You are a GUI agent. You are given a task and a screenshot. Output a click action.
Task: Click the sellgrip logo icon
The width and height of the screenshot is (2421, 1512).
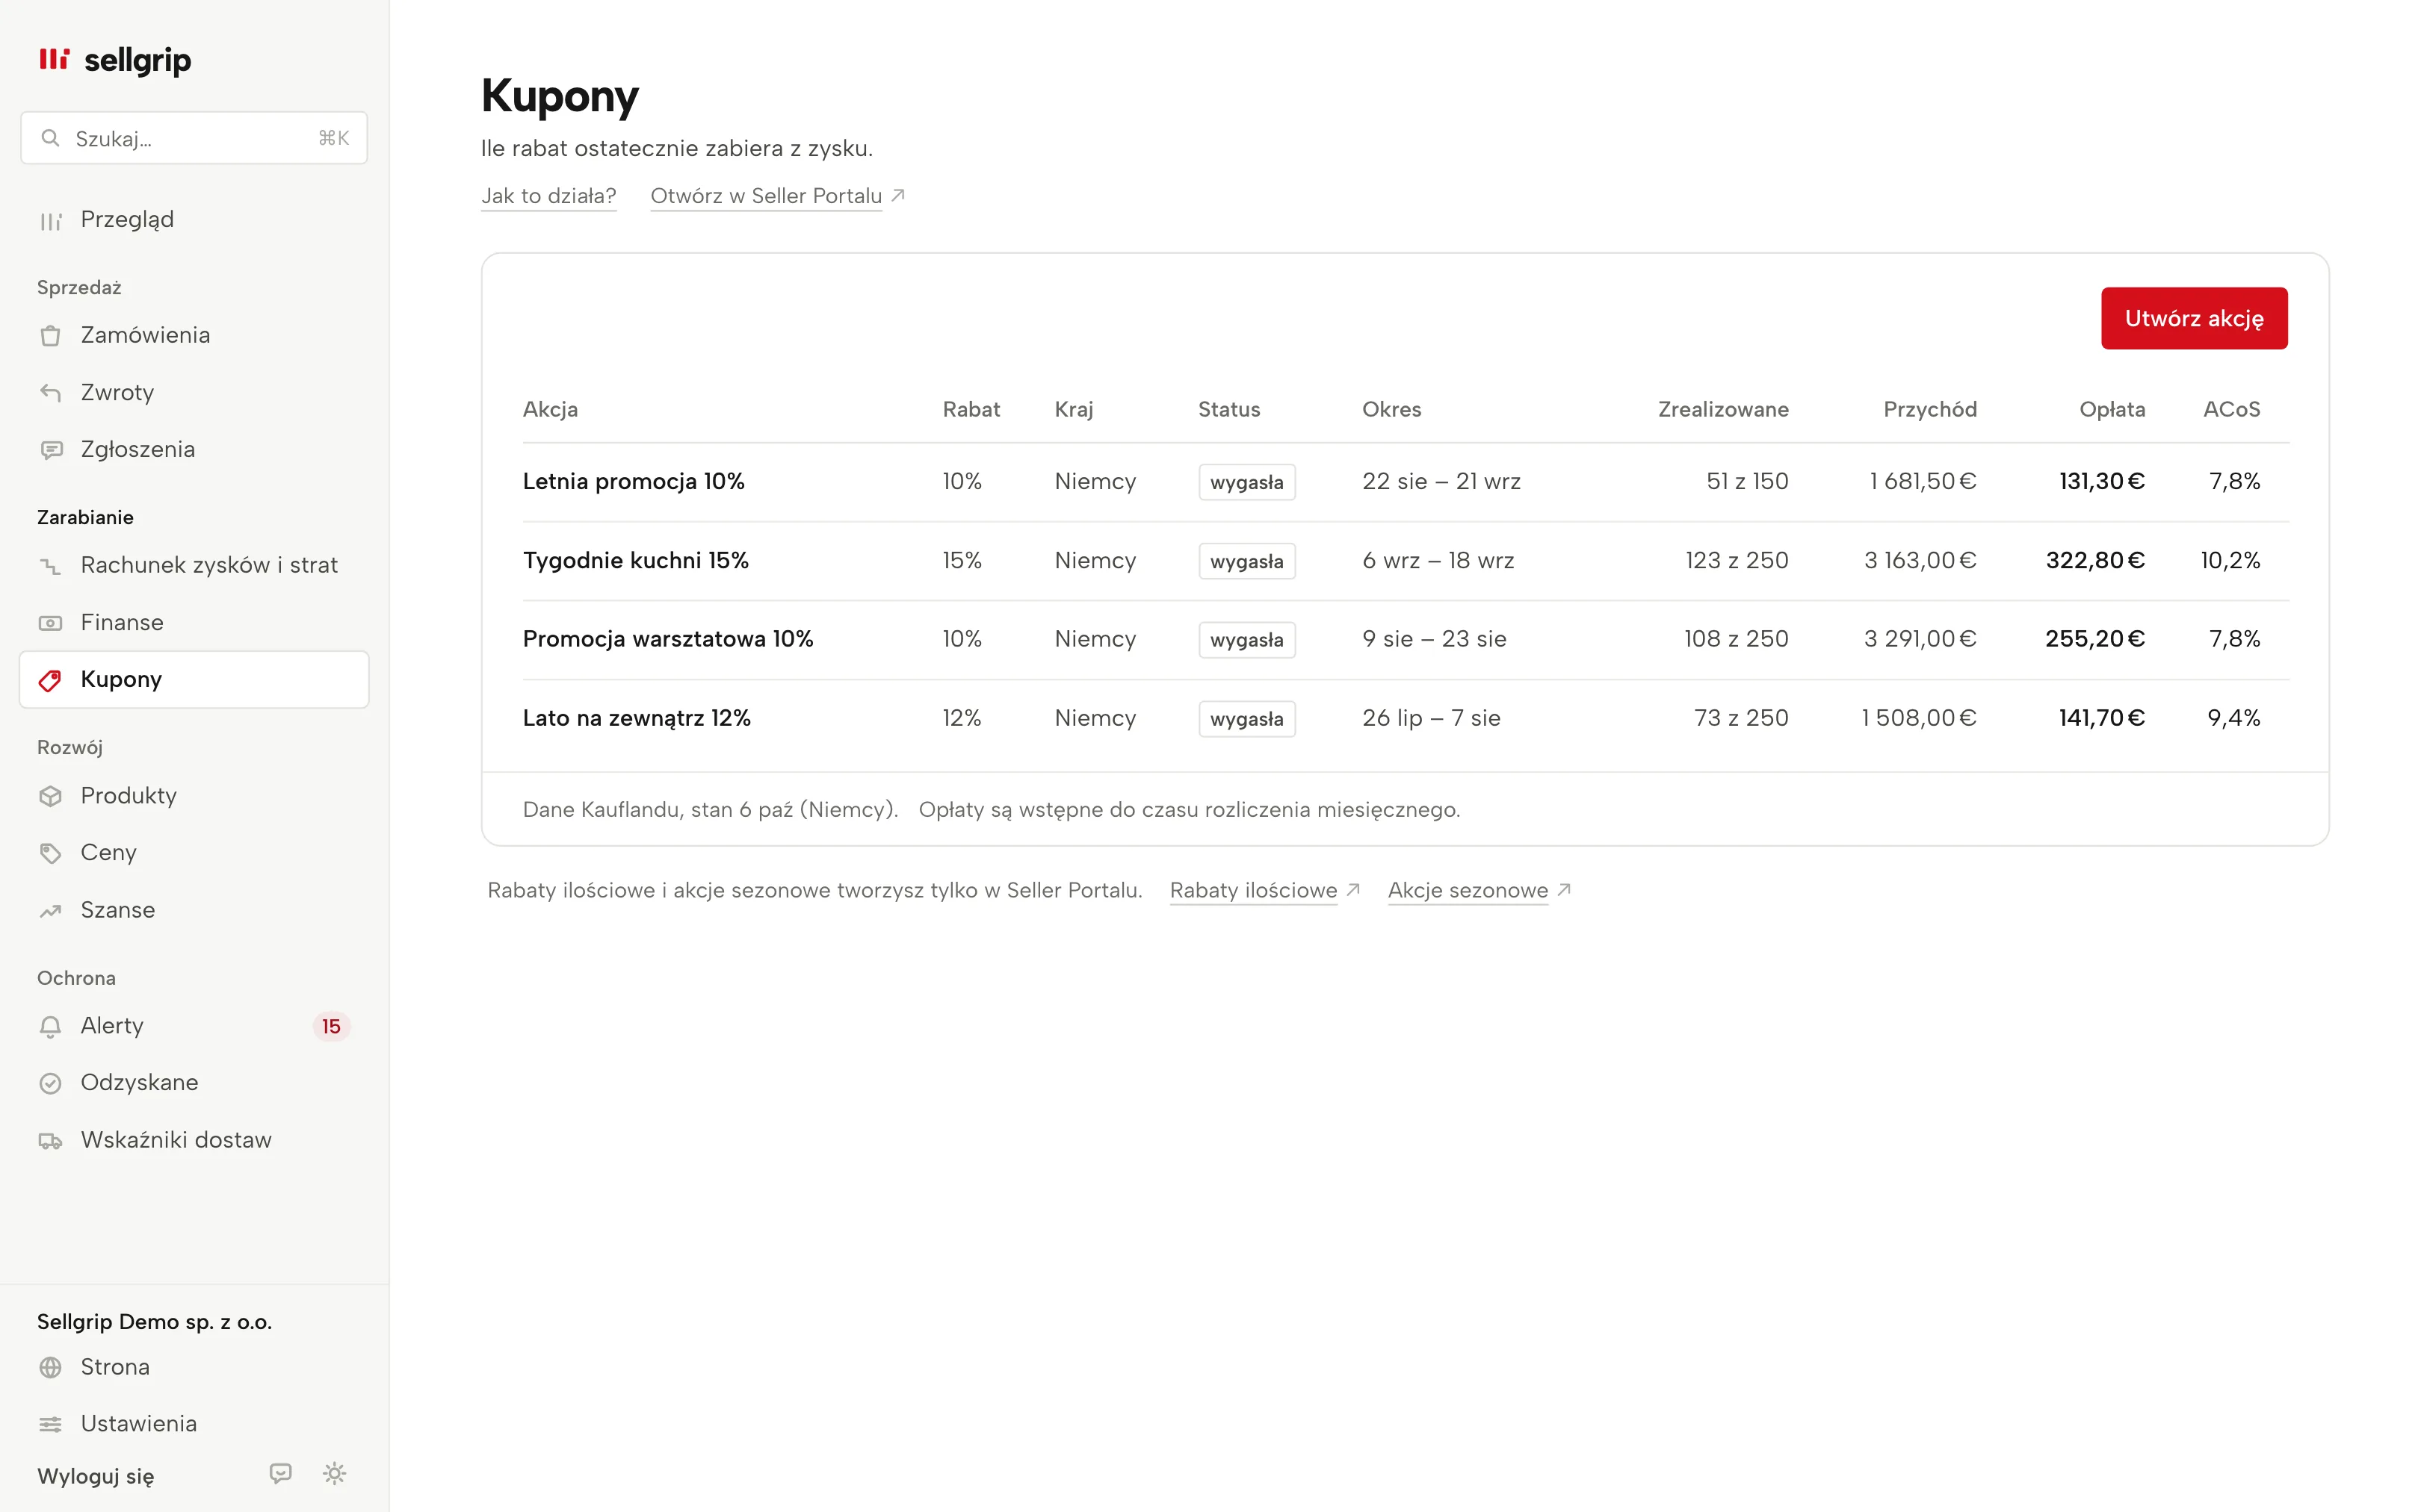(54, 59)
